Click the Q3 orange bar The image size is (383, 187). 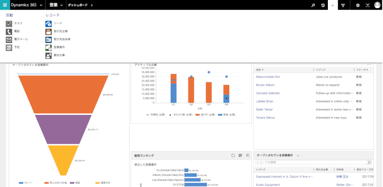(209, 92)
